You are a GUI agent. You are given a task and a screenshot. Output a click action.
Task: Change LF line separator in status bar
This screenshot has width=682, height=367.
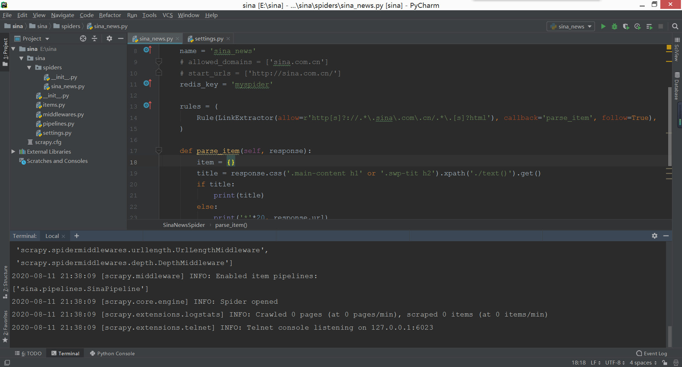point(595,363)
